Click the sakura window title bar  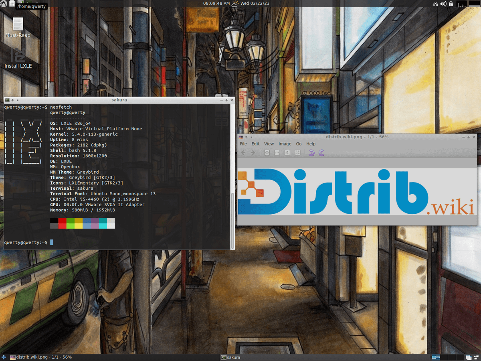pyautogui.click(x=119, y=100)
